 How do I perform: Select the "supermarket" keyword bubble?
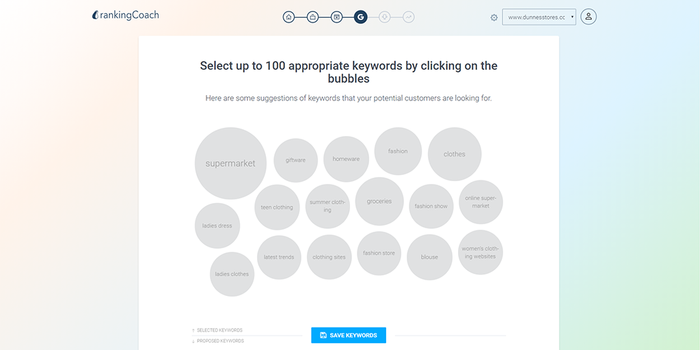(x=230, y=163)
